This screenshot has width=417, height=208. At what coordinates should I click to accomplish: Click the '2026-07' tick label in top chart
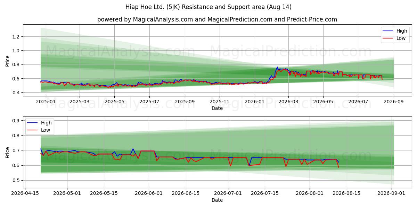coord(358,102)
